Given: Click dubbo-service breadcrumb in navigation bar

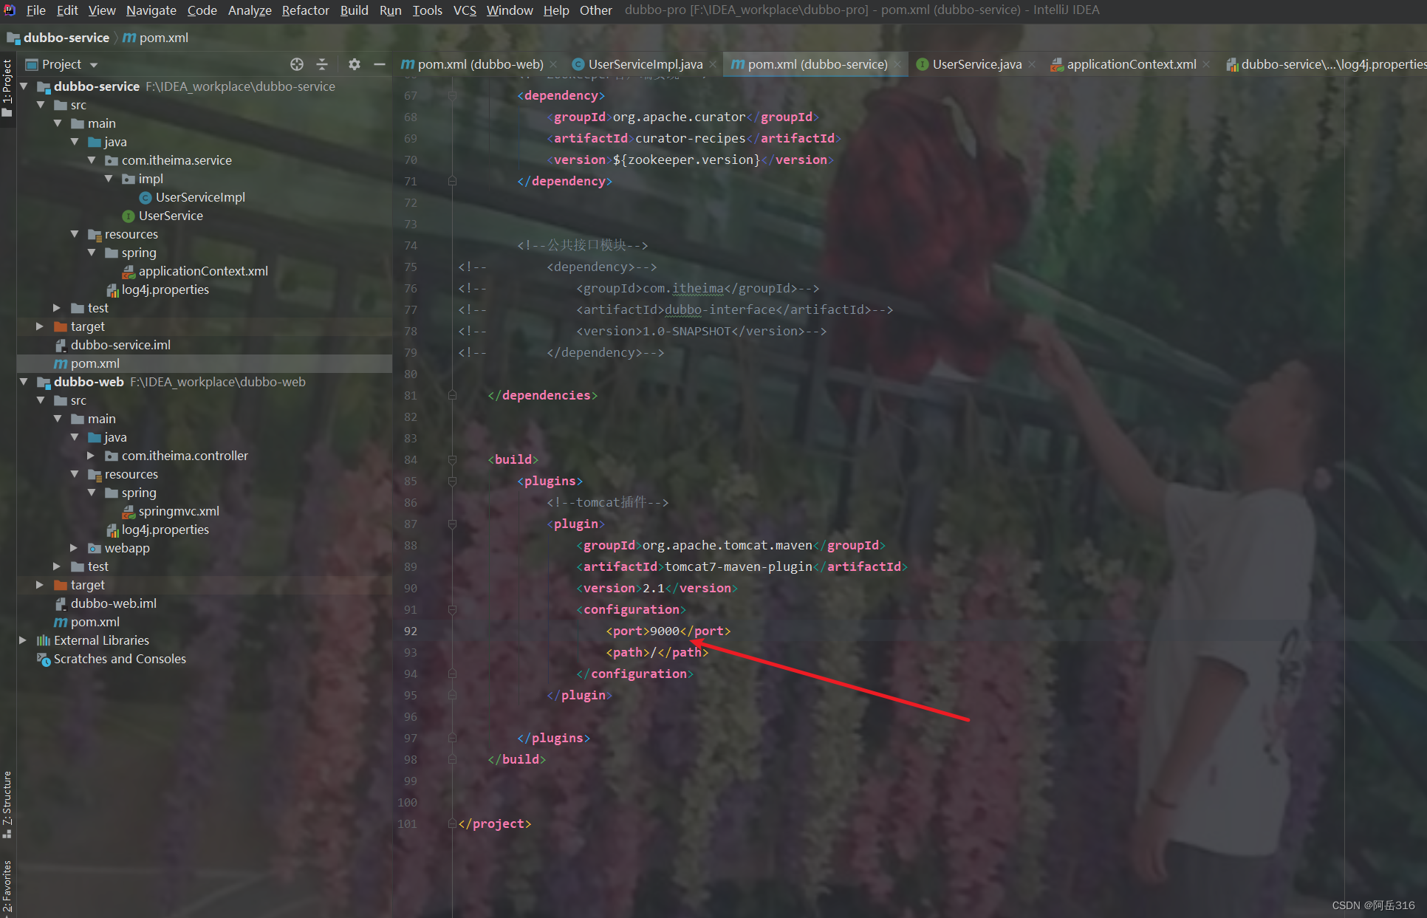Looking at the screenshot, I should tap(66, 38).
